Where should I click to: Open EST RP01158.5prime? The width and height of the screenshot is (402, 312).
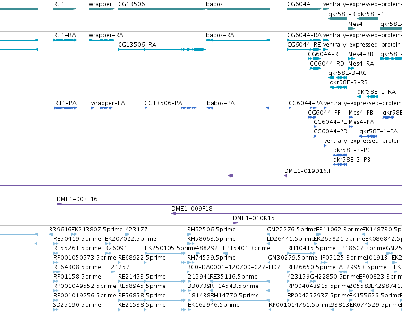77,277
